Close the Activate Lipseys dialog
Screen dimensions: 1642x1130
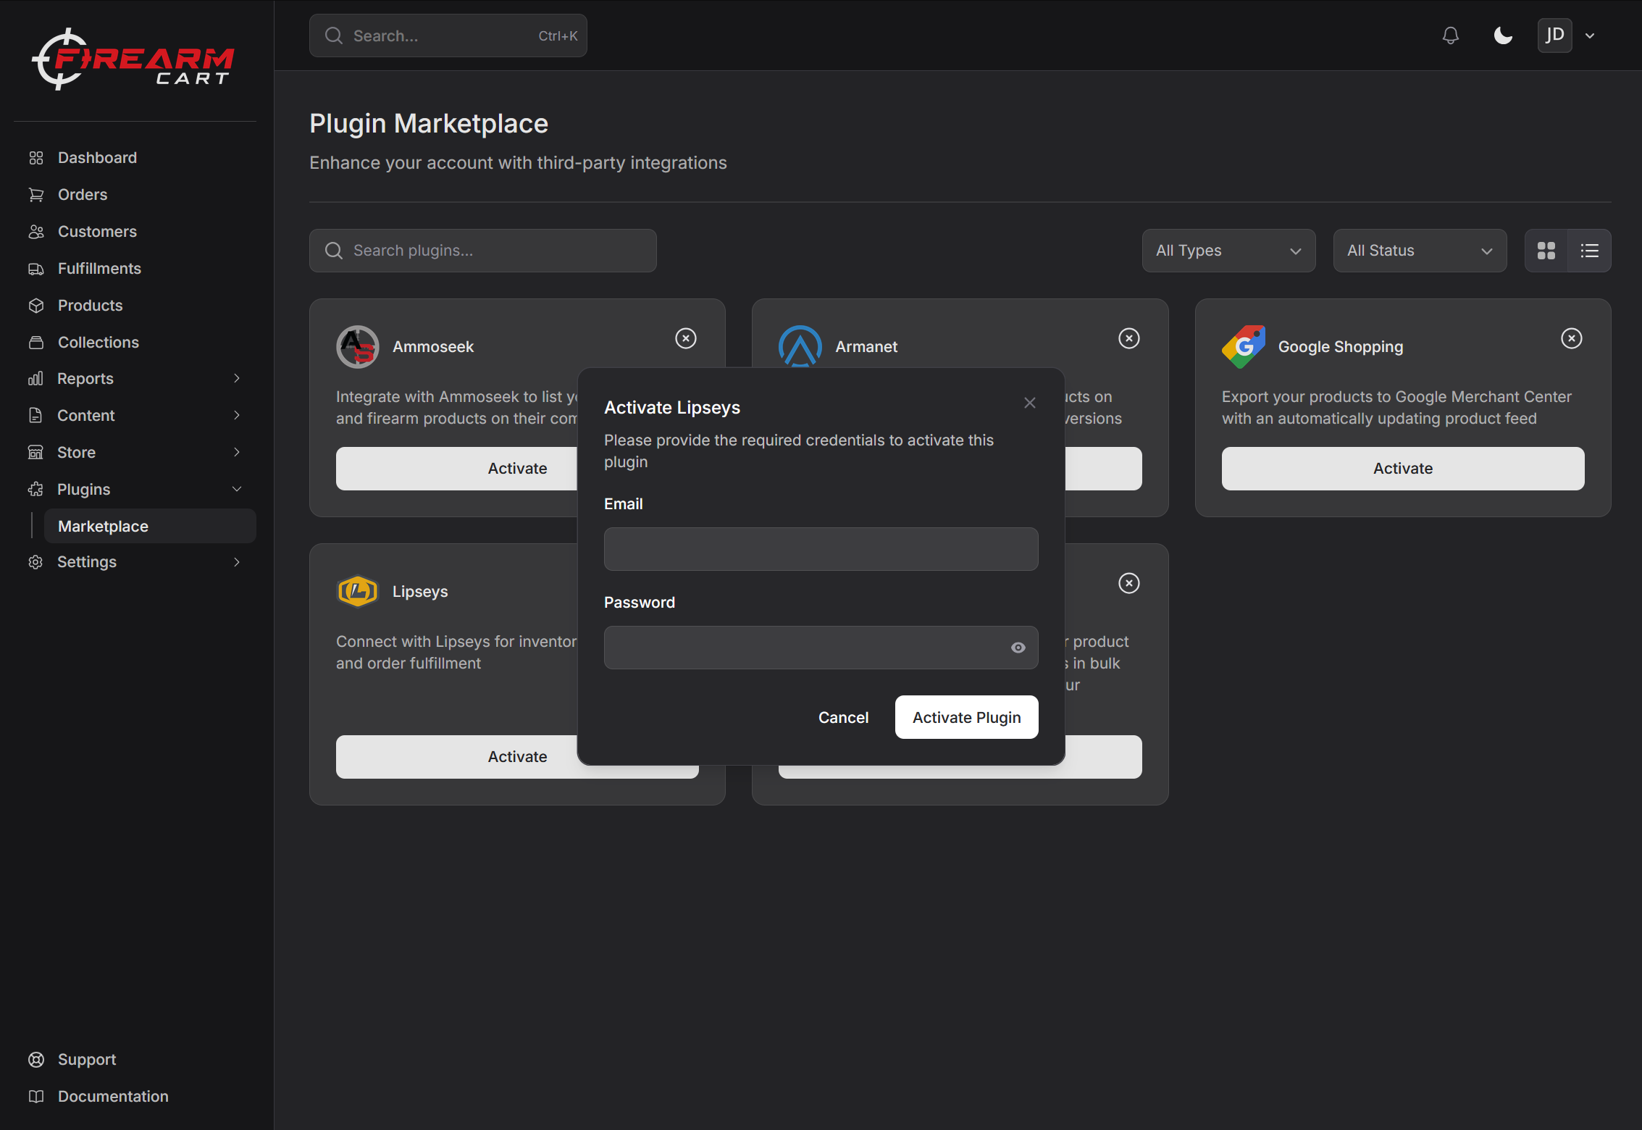click(x=1030, y=403)
